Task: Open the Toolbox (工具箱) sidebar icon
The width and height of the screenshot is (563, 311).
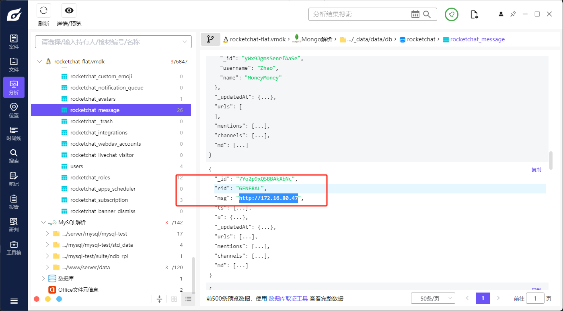Action: point(14,248)
